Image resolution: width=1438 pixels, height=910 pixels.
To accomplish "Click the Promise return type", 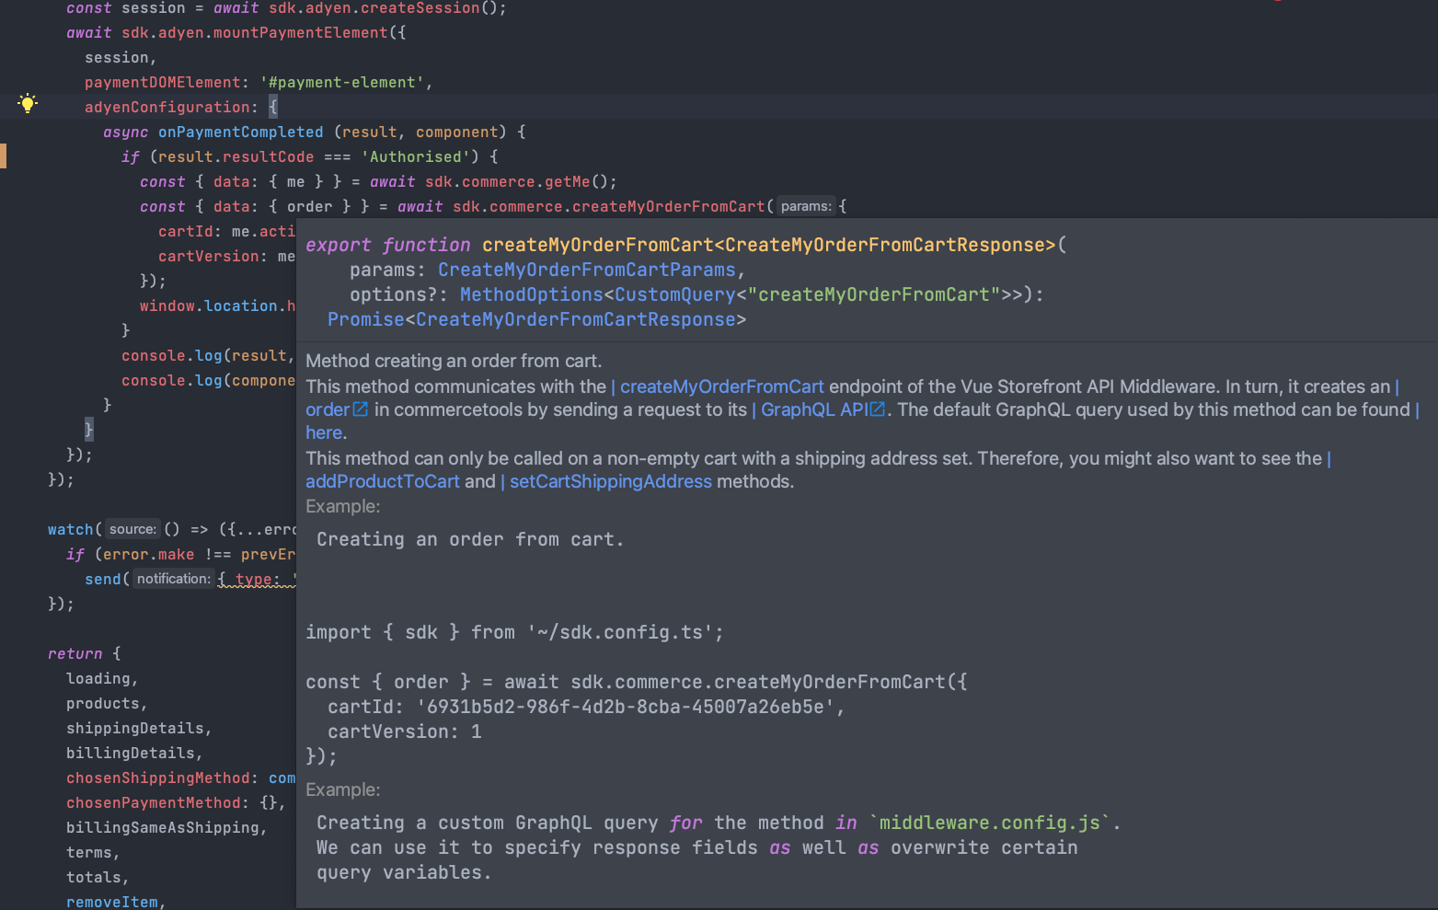I will pyautogui.click(x=365, y=320).
